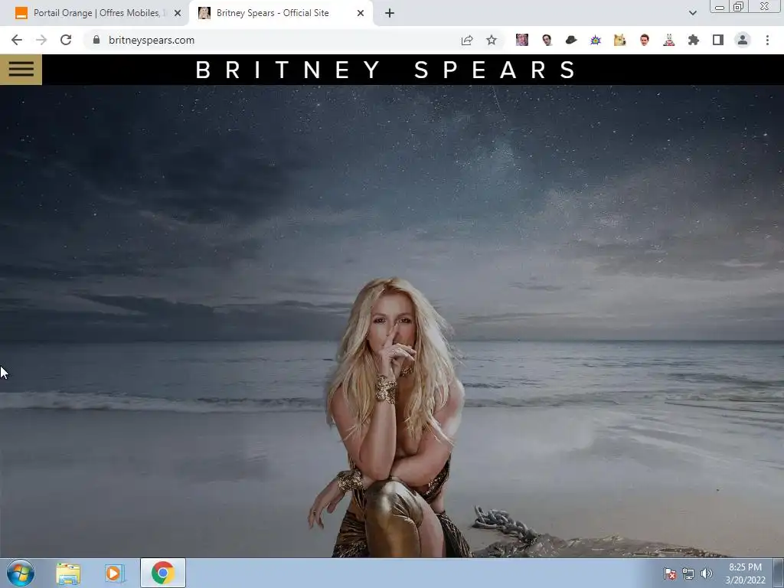This screenshot has height=588, width=784.
Task: Open the volume speaker tray icon
Action: pyautogui.click(x=707, y=573)
